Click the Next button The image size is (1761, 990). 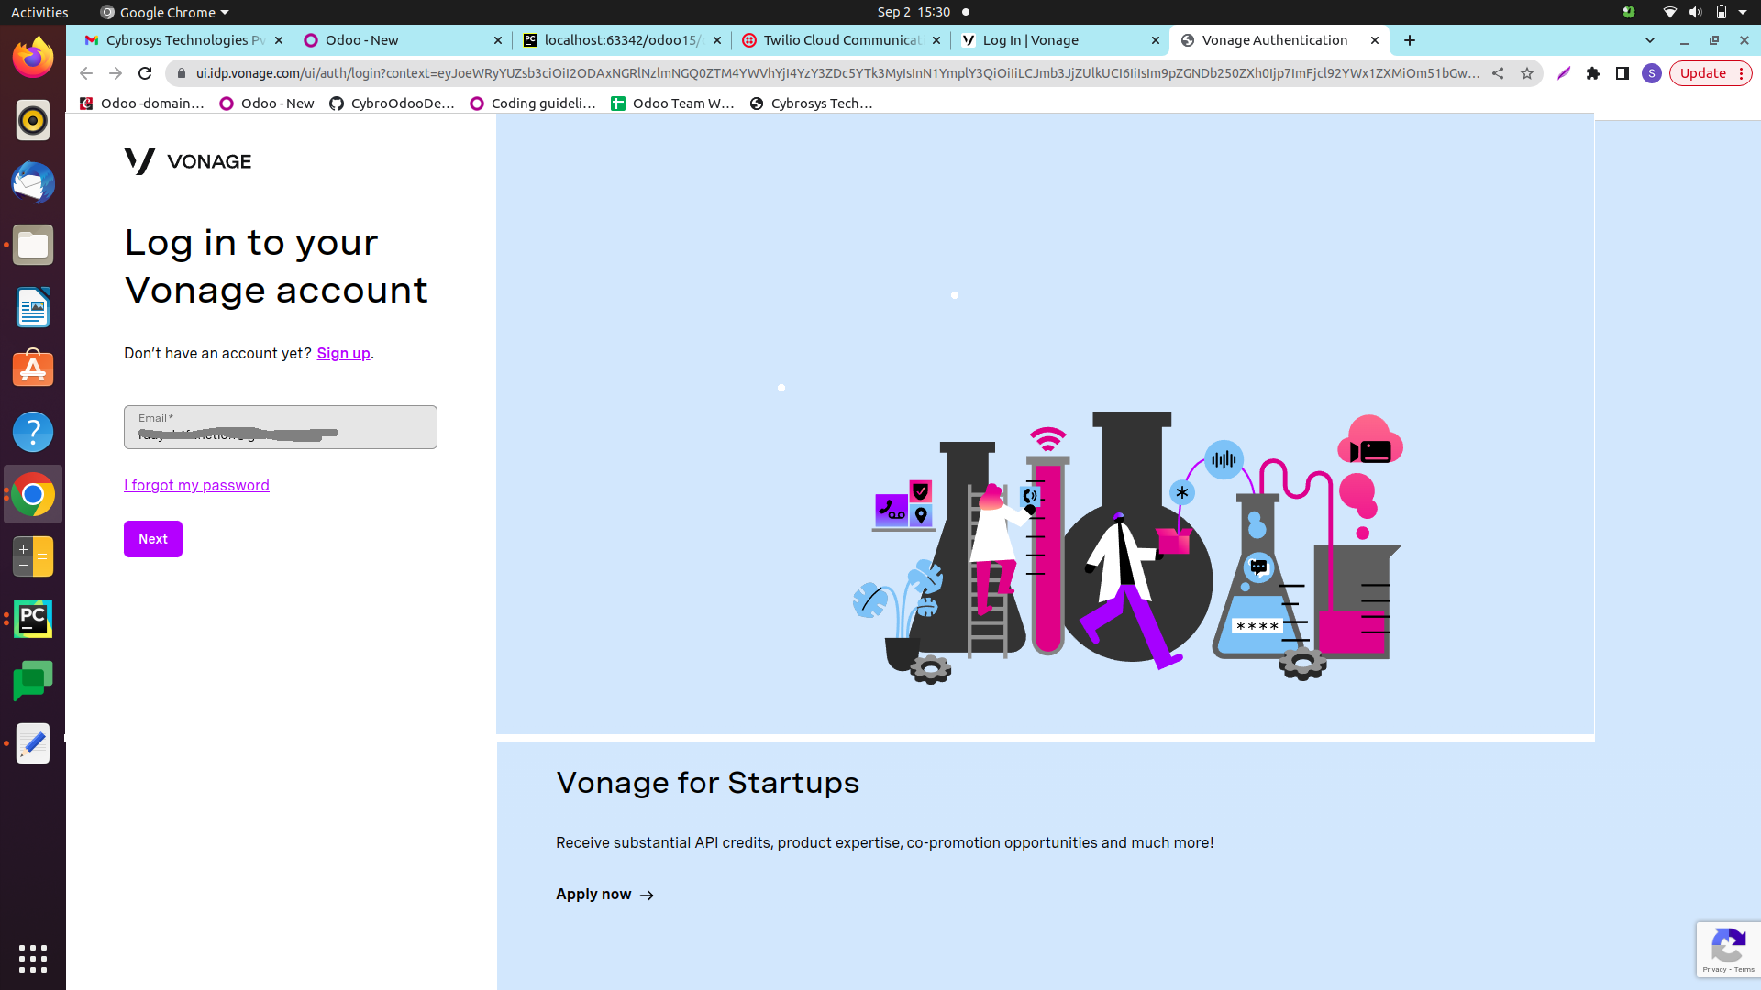[153, 539]
